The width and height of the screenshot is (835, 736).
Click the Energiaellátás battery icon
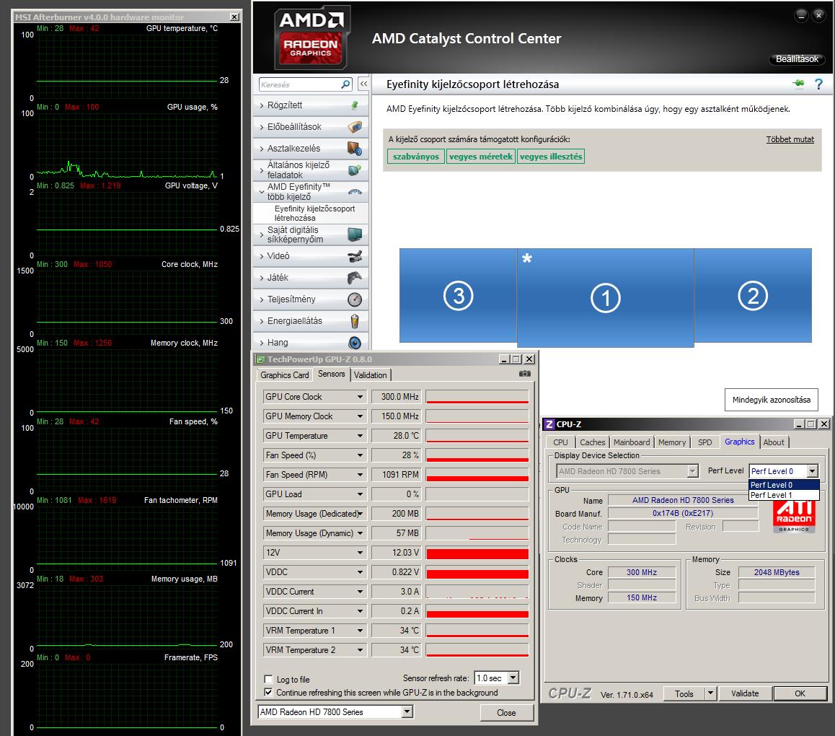coord(355,321)
